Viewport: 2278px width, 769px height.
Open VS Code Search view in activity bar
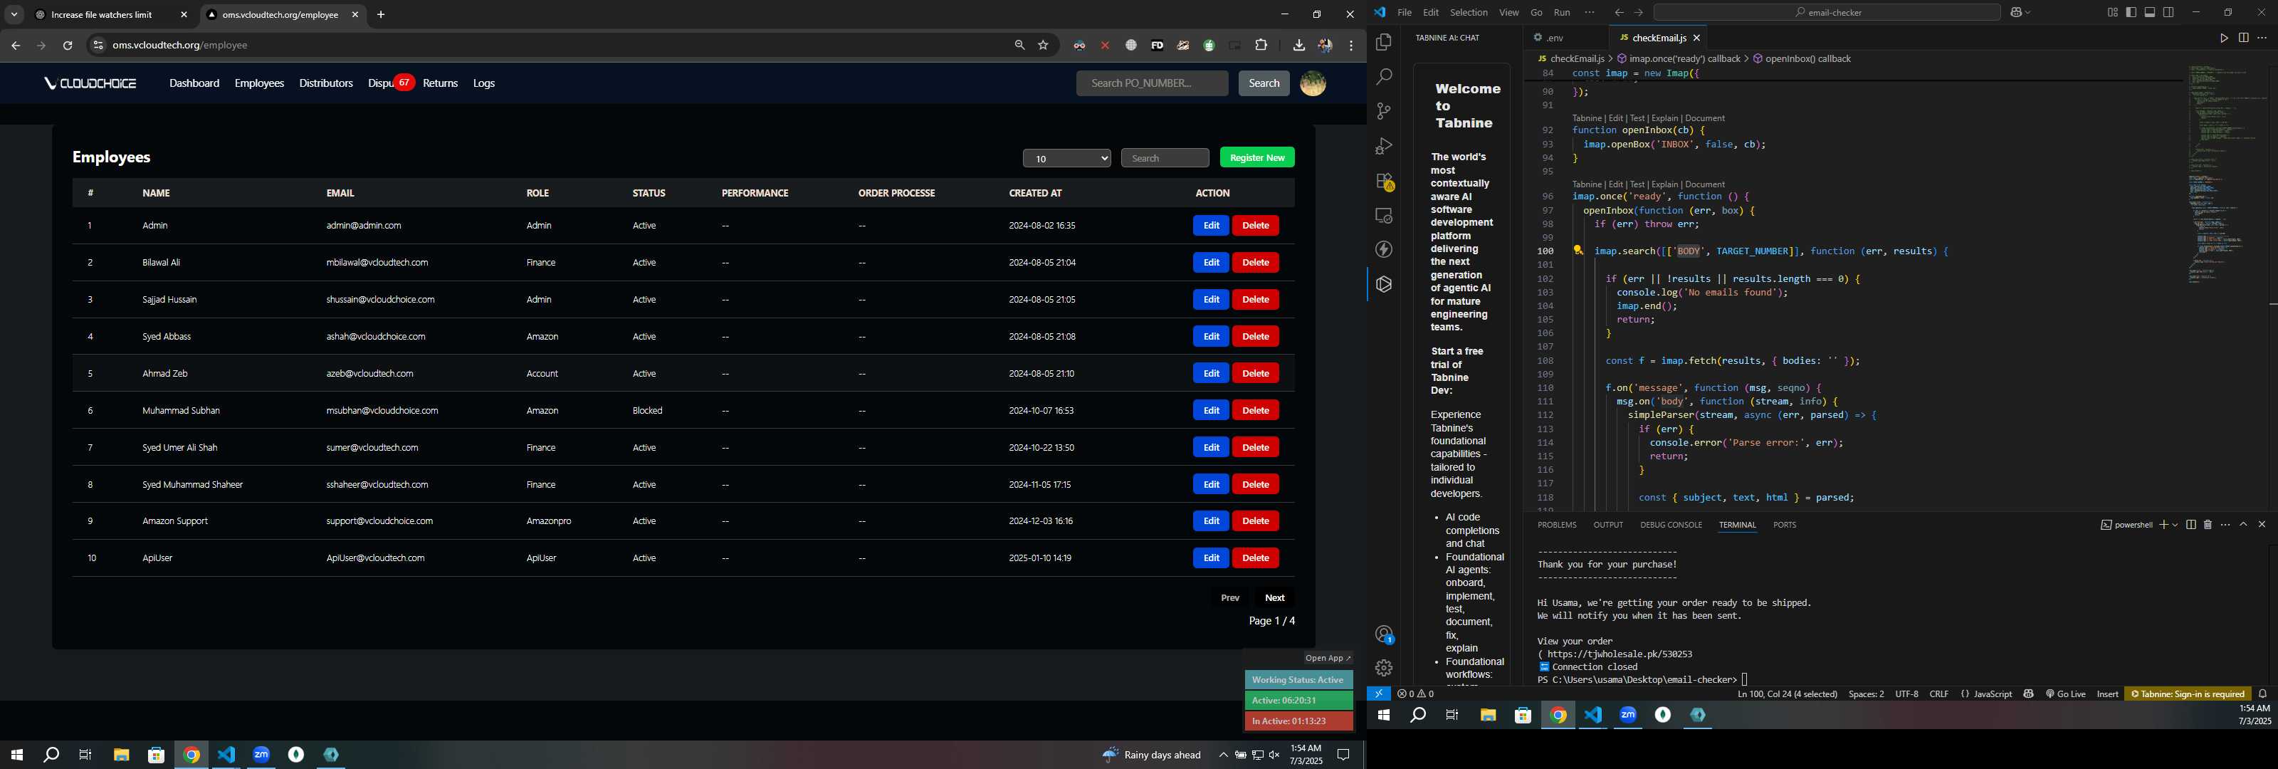(1384, 77)
